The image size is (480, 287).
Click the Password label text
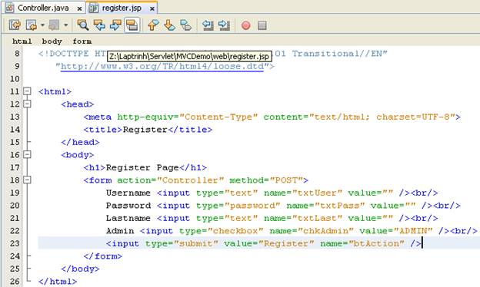tap(128, 206)
